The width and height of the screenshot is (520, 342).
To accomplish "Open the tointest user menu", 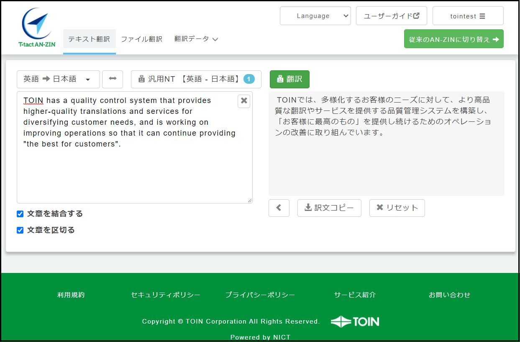I will point(468,16).
